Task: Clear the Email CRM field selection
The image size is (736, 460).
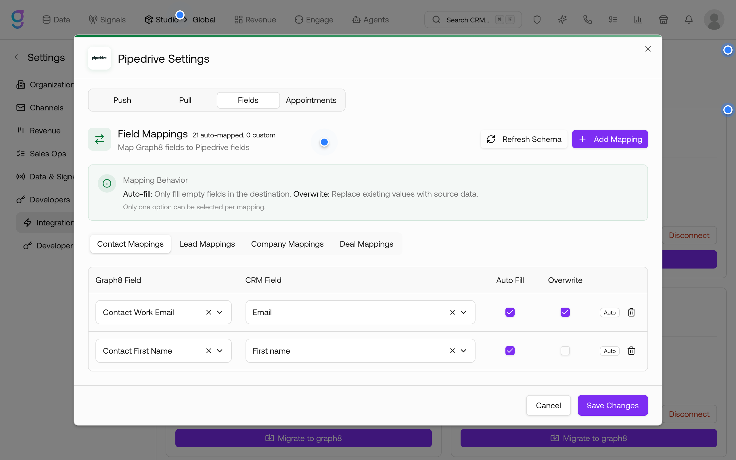Action: coord(452,312)
